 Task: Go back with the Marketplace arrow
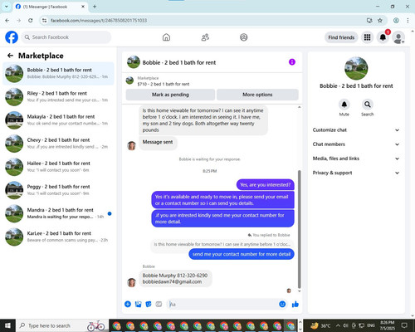(11, 56)
